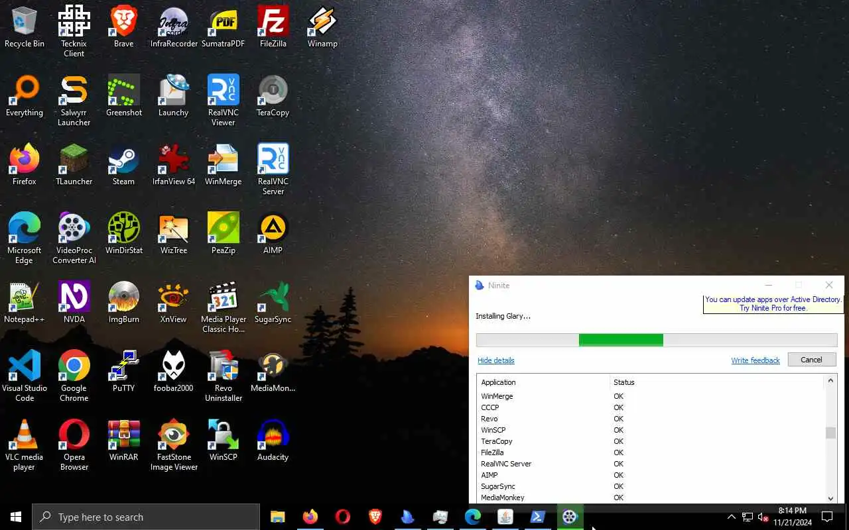Cancel the Ninite installation
Image resolution: width=849 pixels, height=530 pixels.
click(812, 360)
